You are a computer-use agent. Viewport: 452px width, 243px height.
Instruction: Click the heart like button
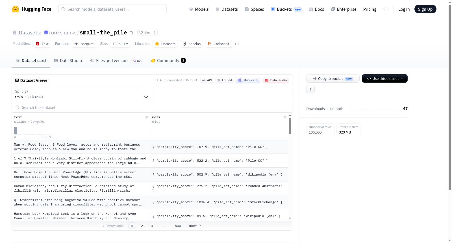(x=145, y=32)
